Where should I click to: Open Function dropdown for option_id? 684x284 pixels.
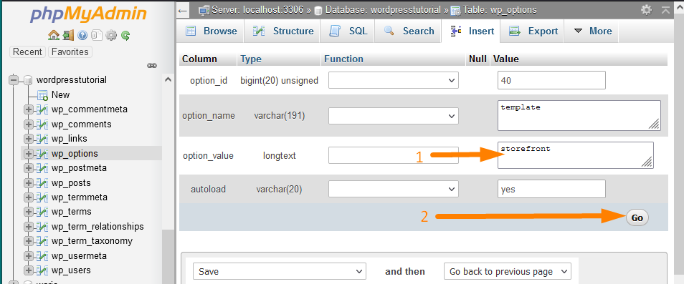tap(394, 80)
